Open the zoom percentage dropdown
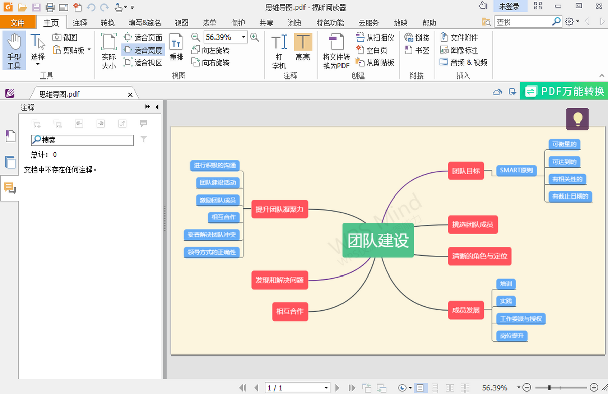Image resolution: width=608 pixels, height=394 pixels. point(244,37)
